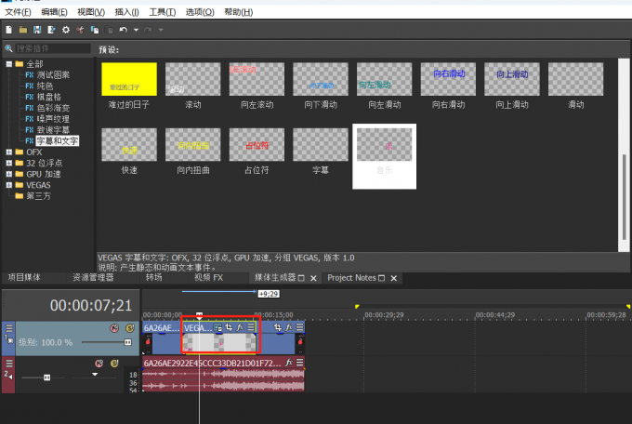The width and height of the screenshot is (632, 424).
Task: Switch to the 资源管理器 tab
Action: click(93, 278)
